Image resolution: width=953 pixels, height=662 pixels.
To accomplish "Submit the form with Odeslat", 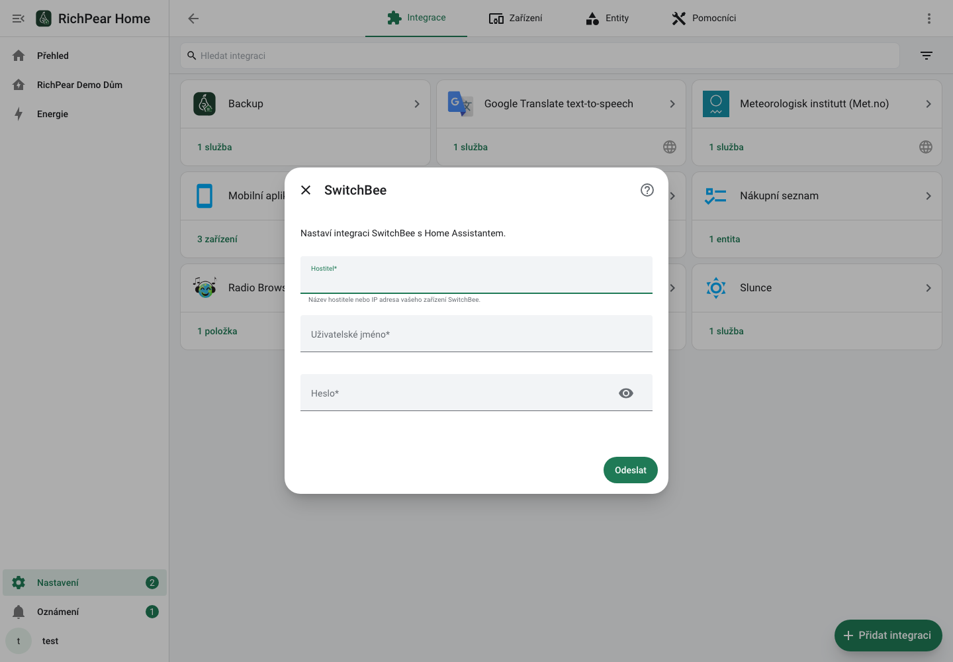I will point(631,470).
